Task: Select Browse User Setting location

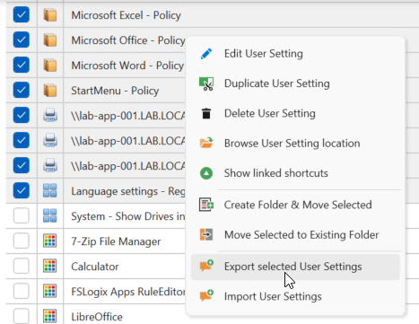Action: coord(295,144)
